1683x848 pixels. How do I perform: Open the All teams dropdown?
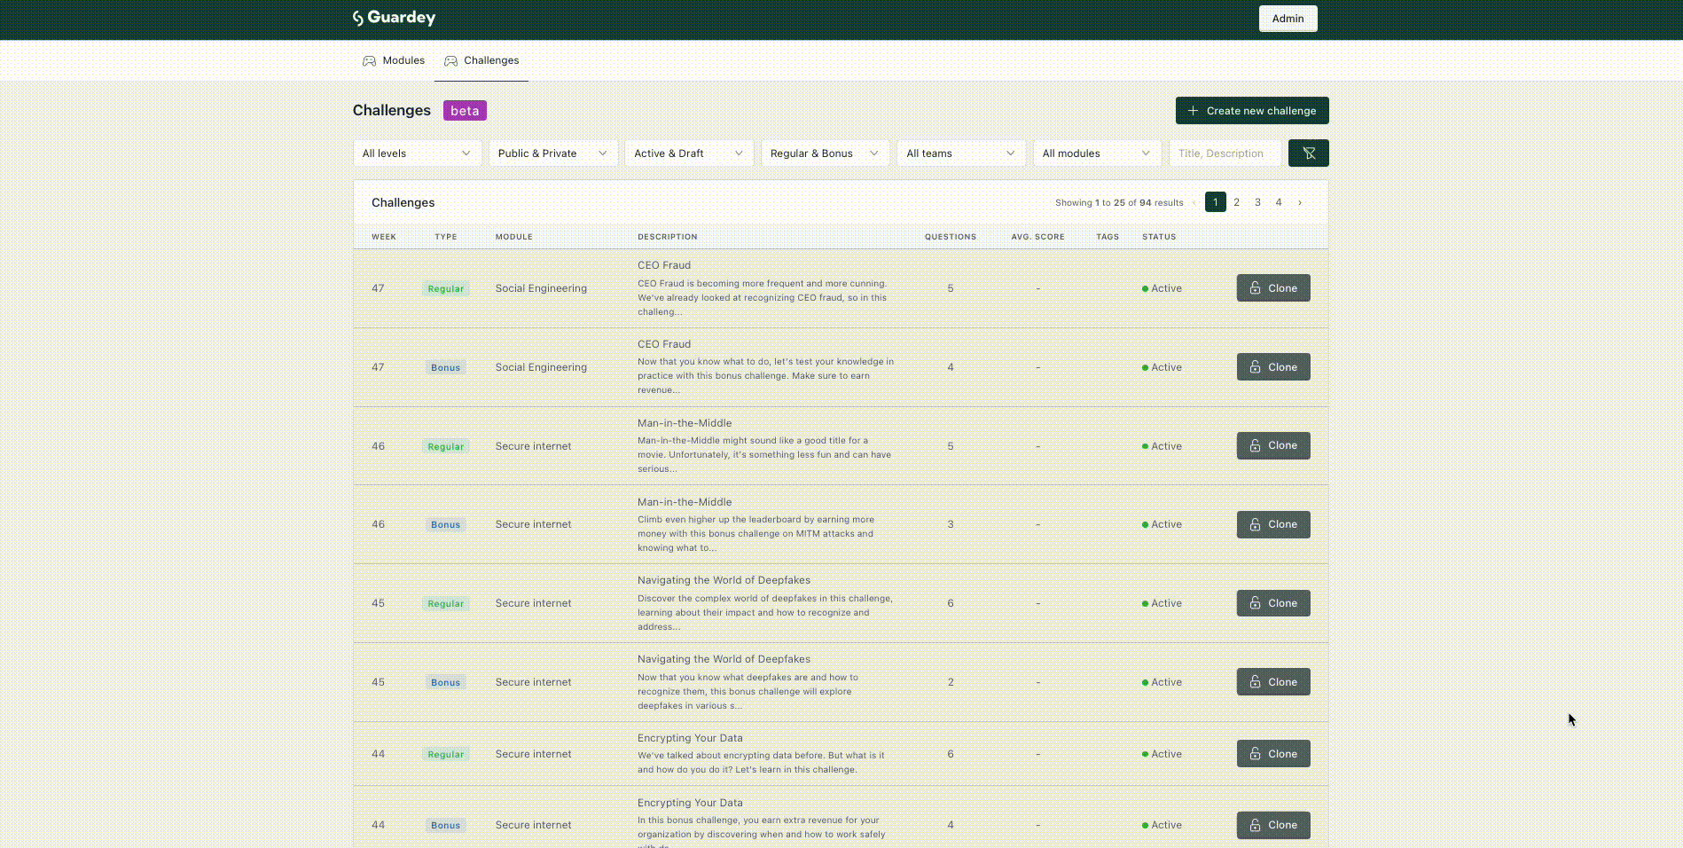tap(961, 153)
